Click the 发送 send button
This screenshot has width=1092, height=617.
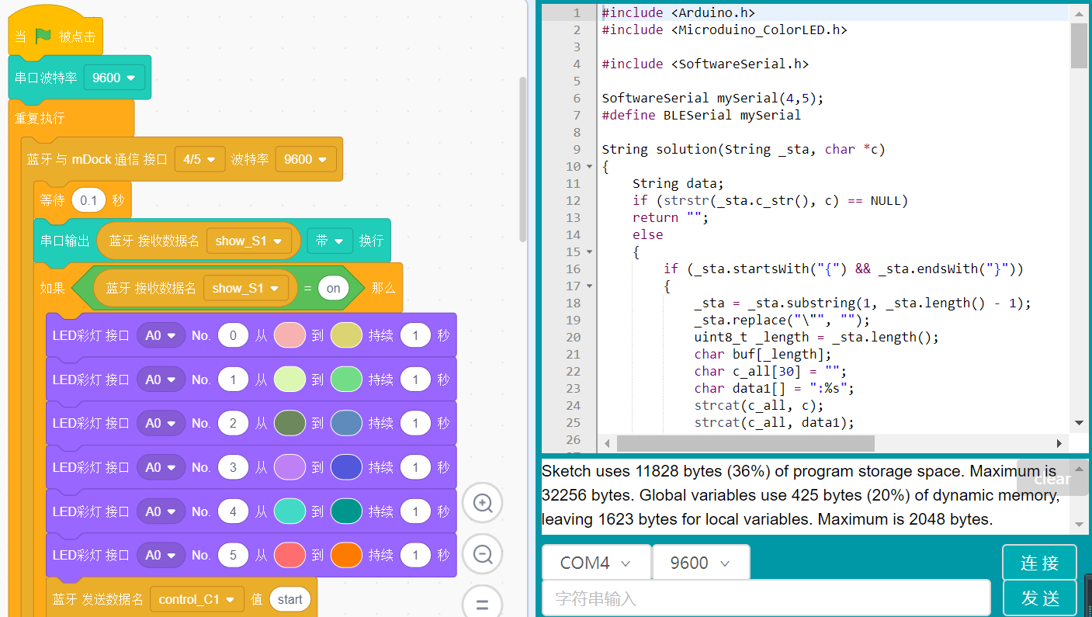[x=1039, y=598]
